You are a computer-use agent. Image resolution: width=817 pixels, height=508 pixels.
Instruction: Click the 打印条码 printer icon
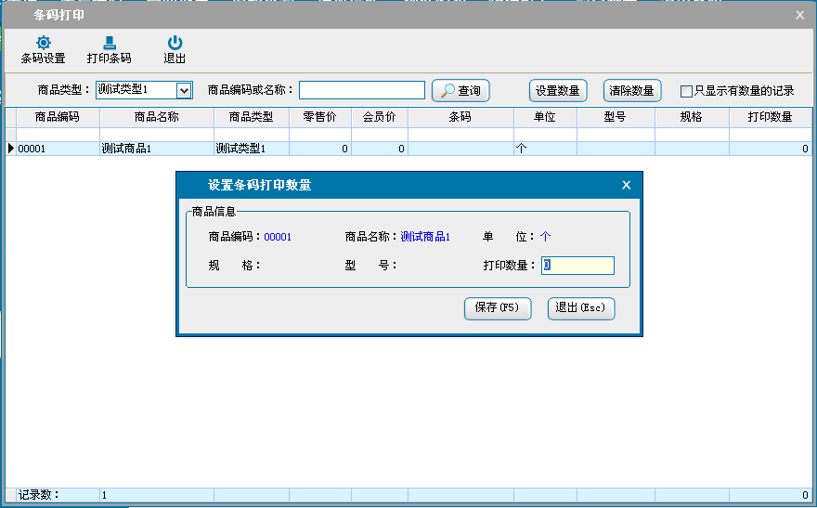pos(110,44)
